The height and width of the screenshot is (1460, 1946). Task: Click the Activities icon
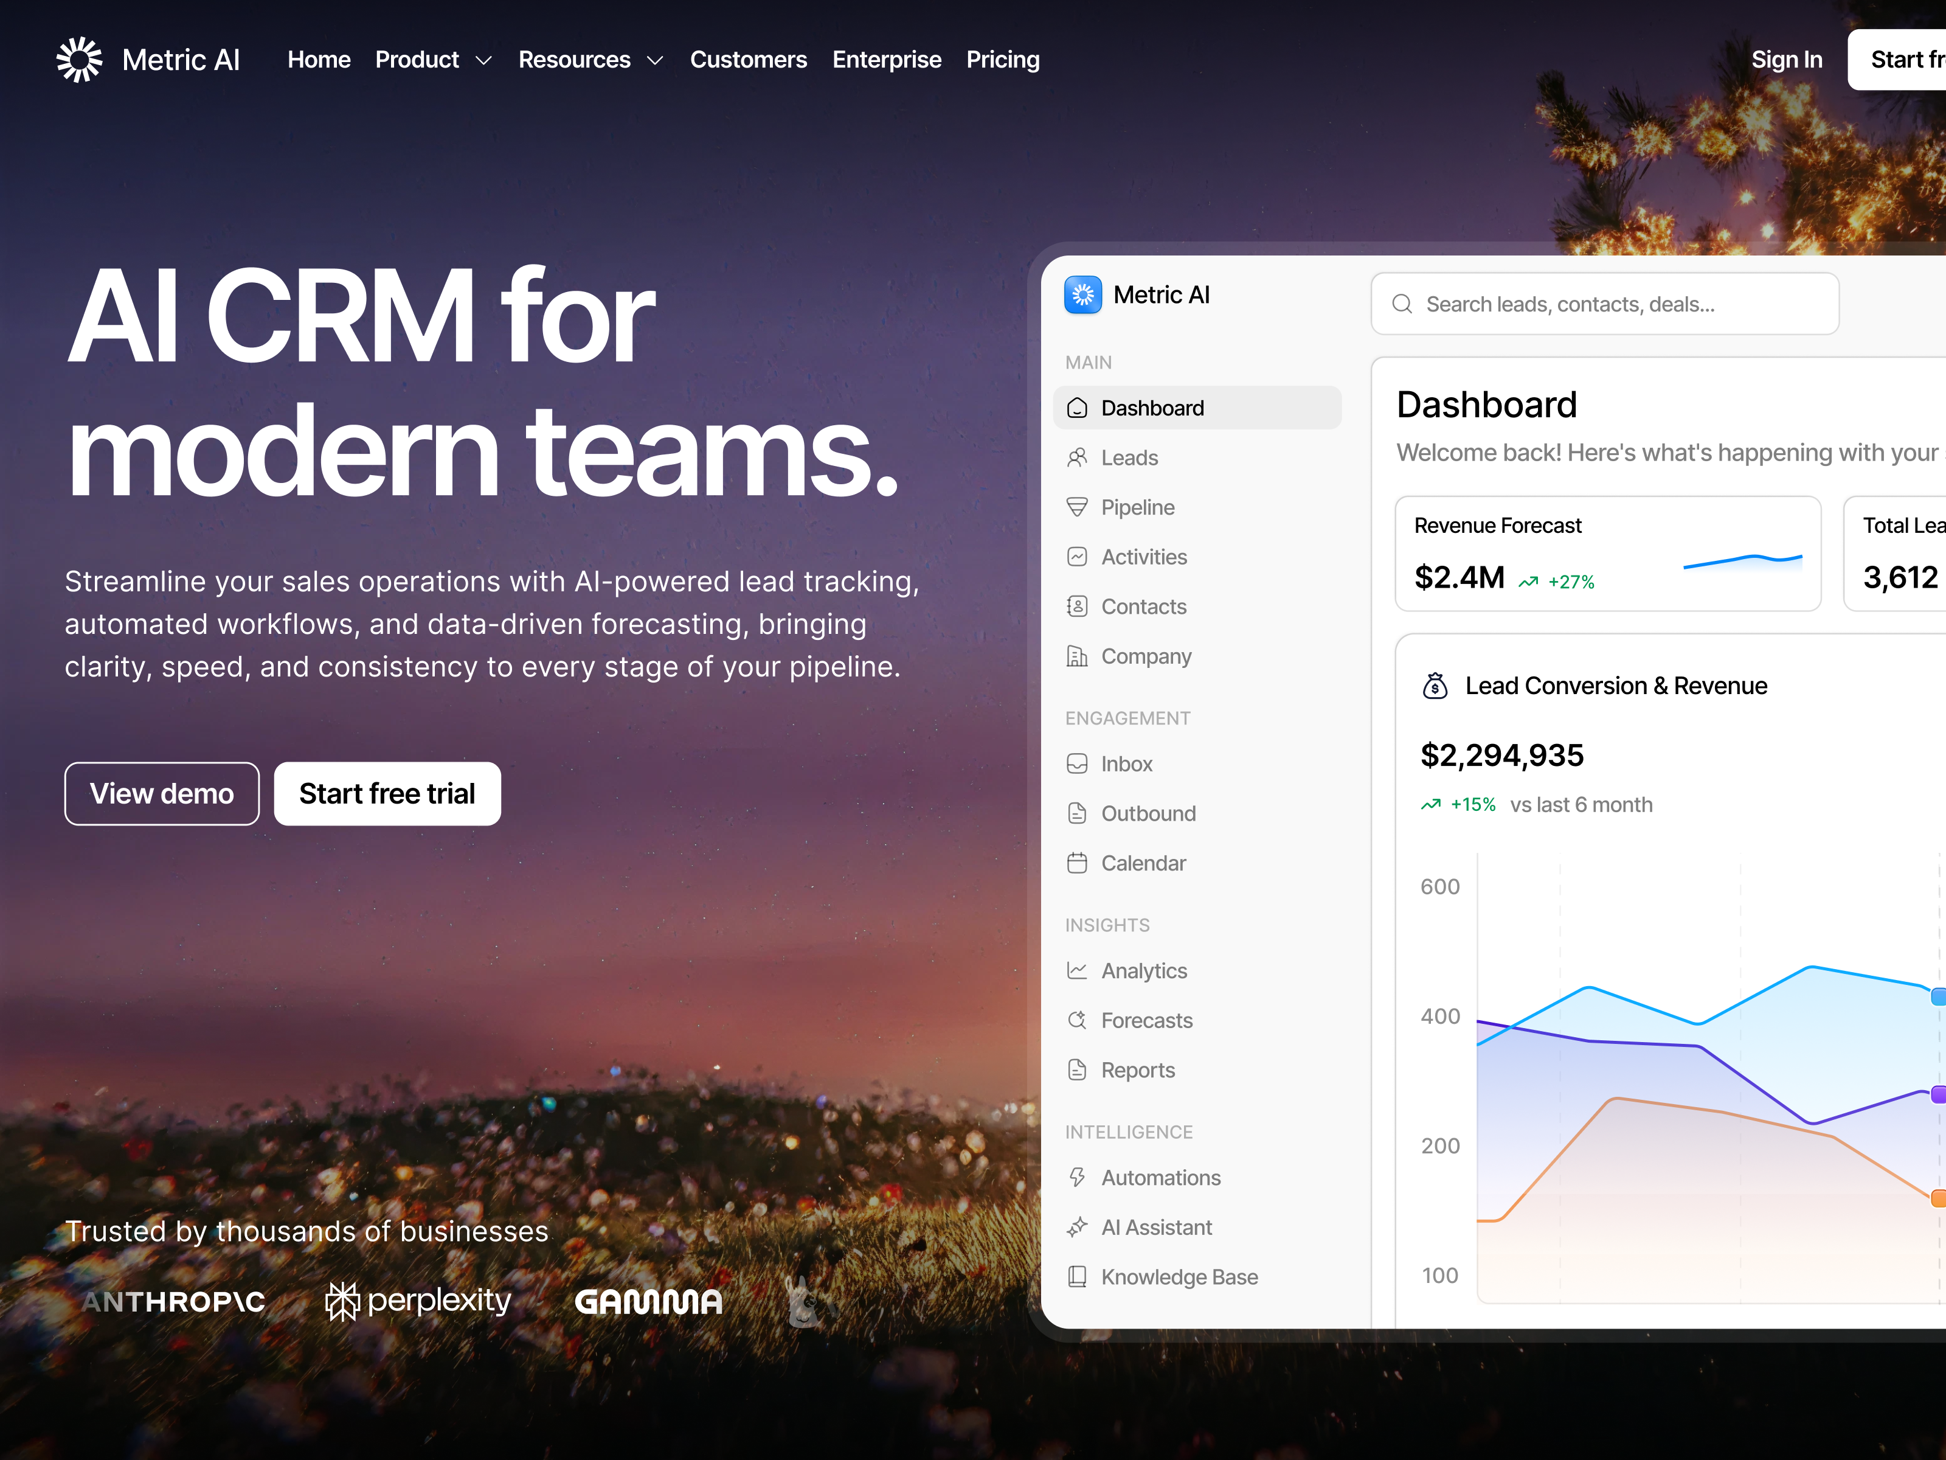1078,556
